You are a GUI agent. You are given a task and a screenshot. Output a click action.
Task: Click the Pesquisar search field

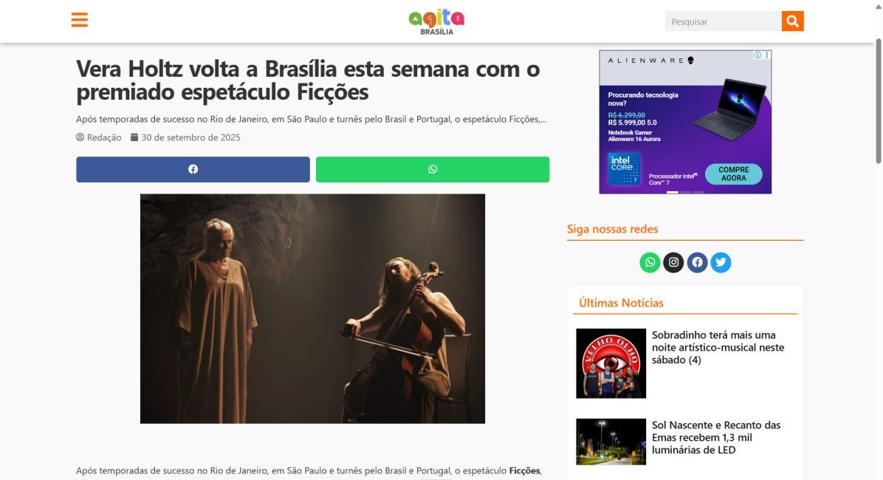coord(723,21)
